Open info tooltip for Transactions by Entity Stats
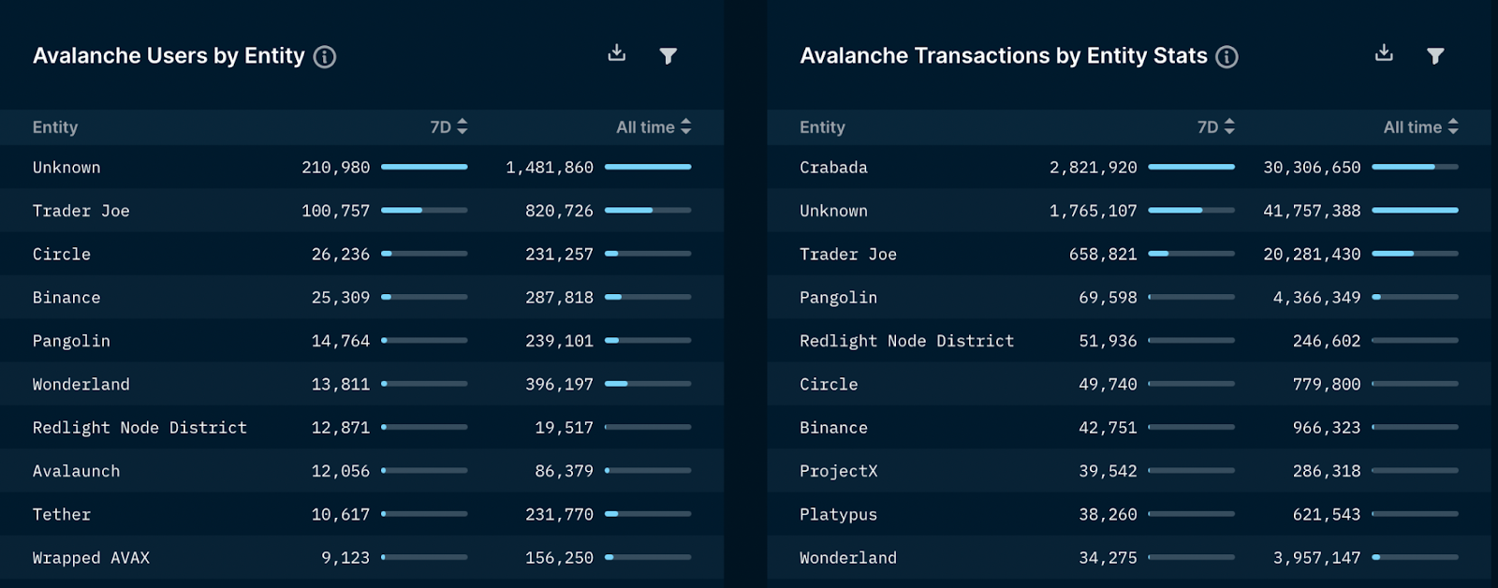This screenshot has height=588, width=1498. [x=1226, y=57]
